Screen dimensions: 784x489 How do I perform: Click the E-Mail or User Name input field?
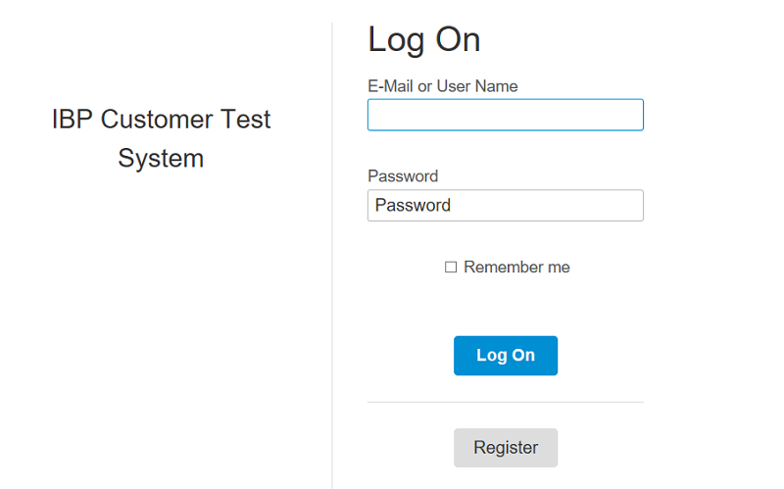(x=505, y=115)
